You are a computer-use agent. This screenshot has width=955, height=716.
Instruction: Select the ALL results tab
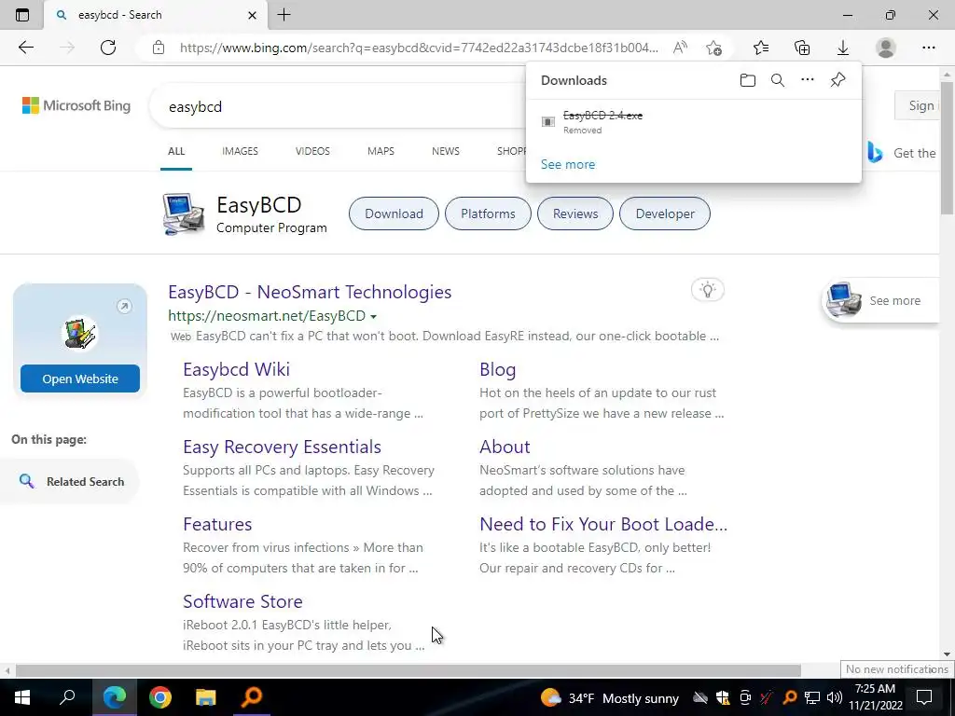(176, 151)
